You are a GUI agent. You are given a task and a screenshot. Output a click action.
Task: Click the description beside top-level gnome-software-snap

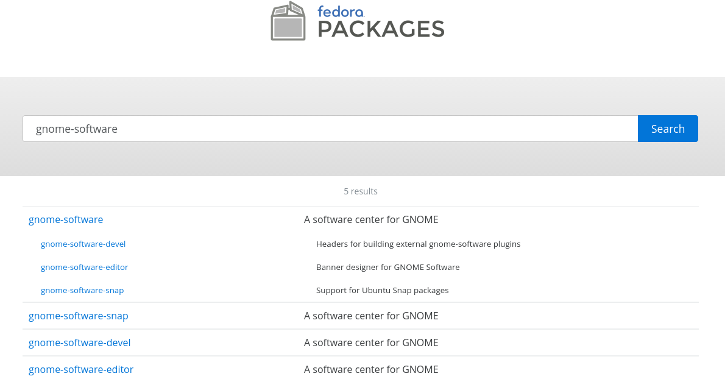pyautogui.click(x=371, y=316)
